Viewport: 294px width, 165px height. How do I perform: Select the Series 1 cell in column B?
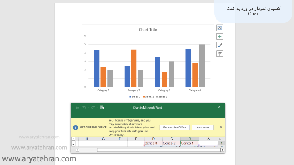189,143
